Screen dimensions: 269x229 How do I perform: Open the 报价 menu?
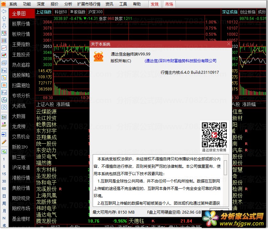click(x=55, y=4)
